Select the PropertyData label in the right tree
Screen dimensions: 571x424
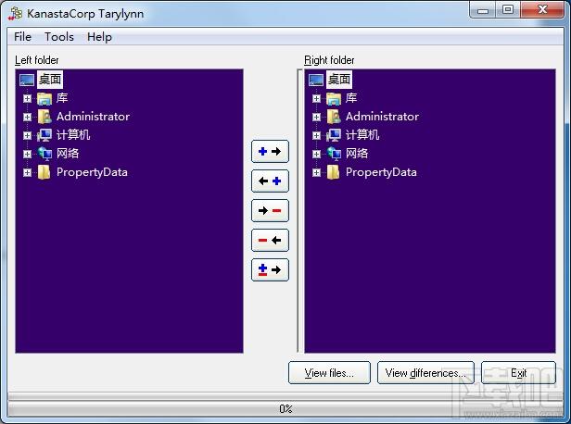[x=381, y=172]
